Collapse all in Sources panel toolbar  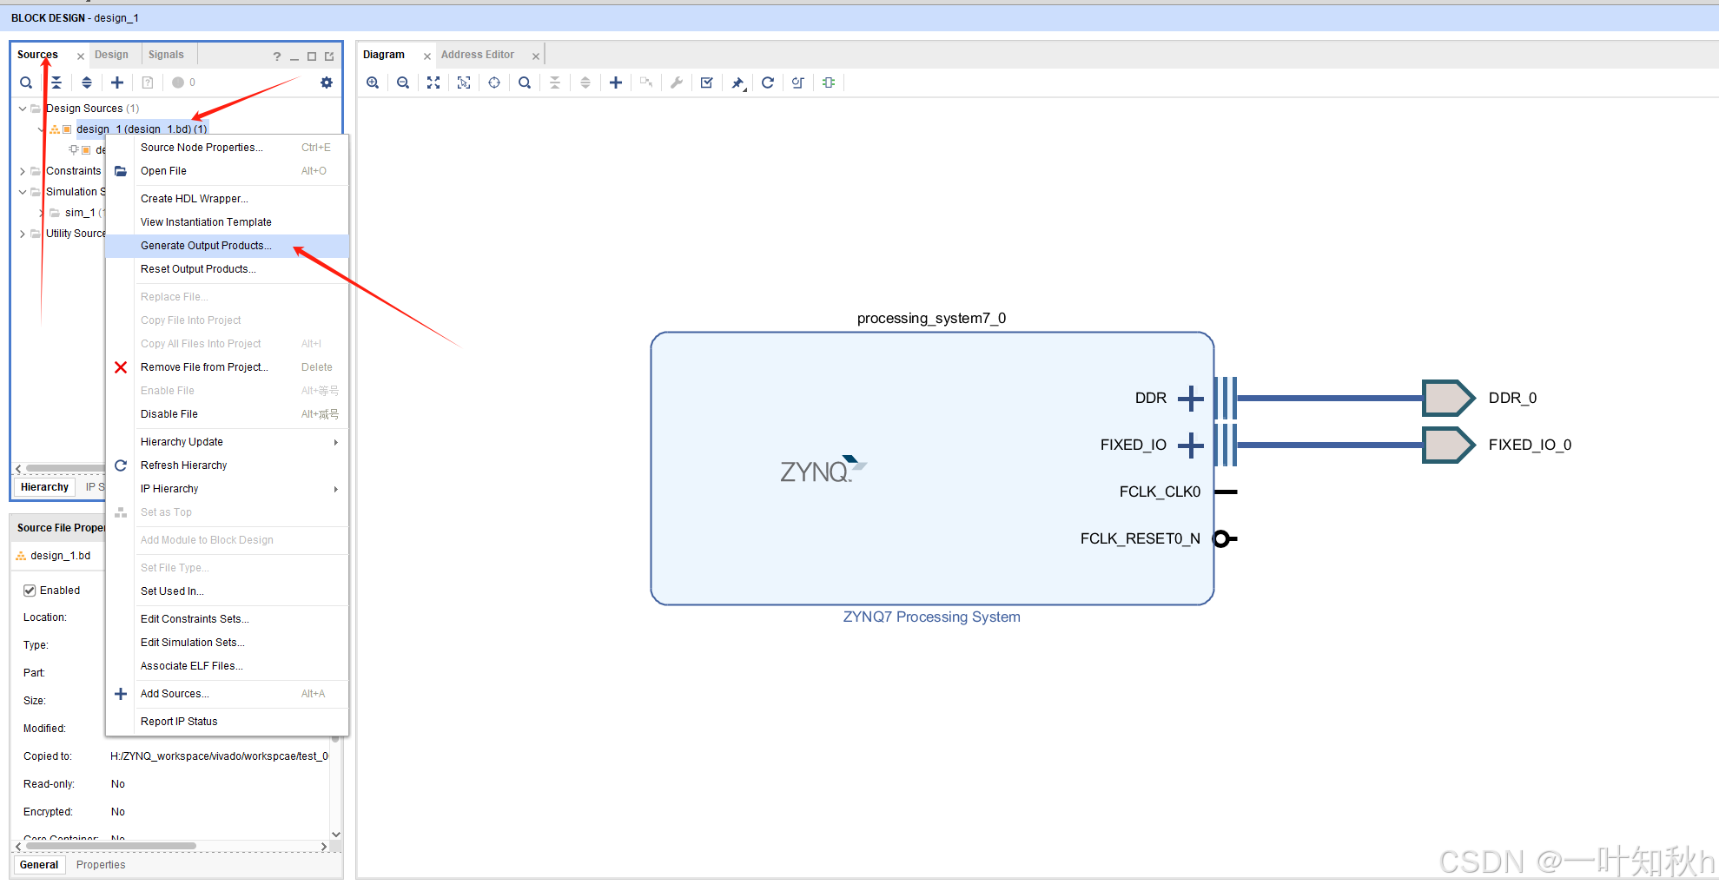pos(56,82)
